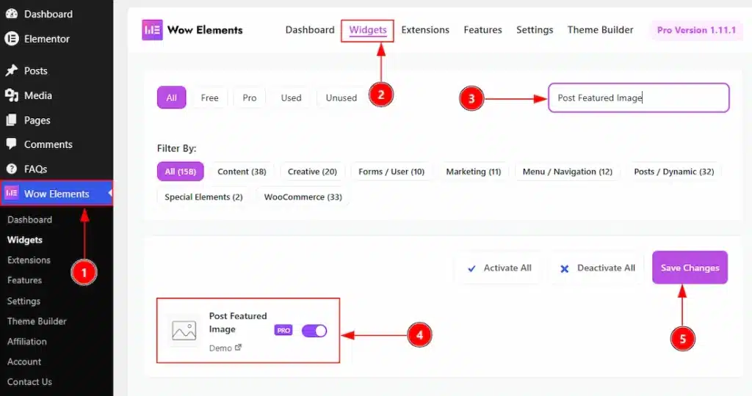Filter by Content (38) category
The height and width of the screenshot is (396, 752).
click(x=242, y=172)
